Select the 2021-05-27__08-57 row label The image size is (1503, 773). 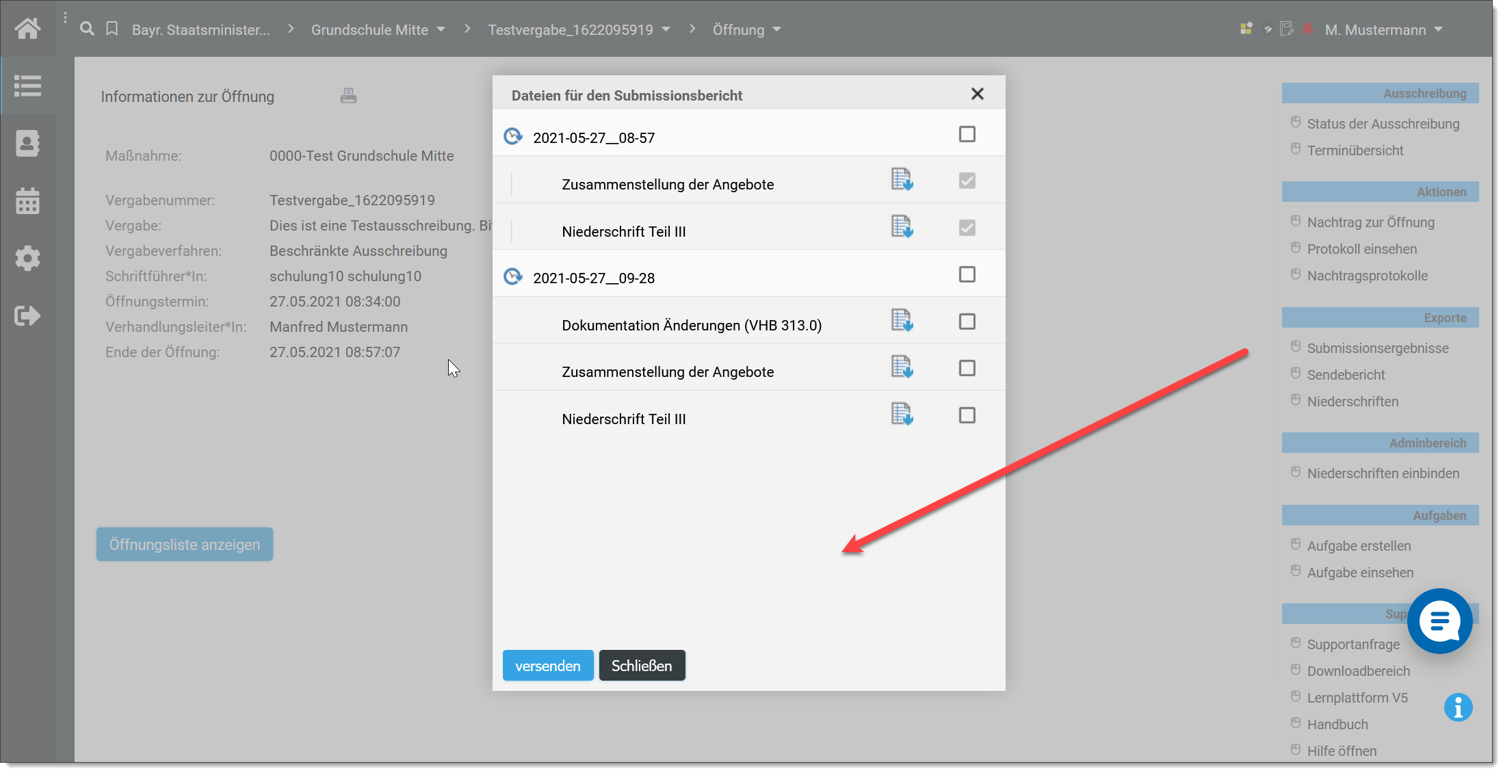pyautogui.click(x=594, y=137)
